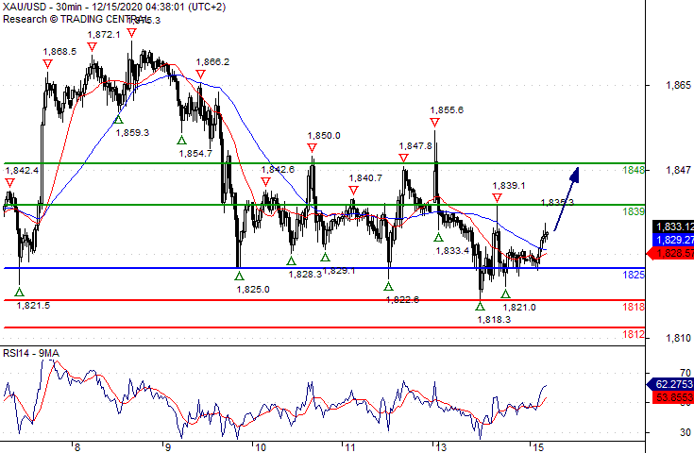Click the red triangle marker under 1,842.6
Image resolution: width=694 pixels, height=453 pixels.
pyautogui.click(x=265, y=182)
